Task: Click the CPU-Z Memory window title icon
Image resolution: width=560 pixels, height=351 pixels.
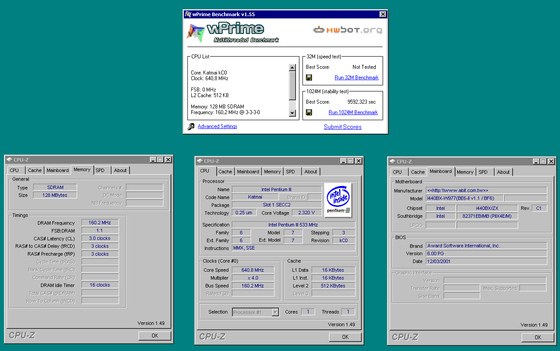Action: coord(9,160)
